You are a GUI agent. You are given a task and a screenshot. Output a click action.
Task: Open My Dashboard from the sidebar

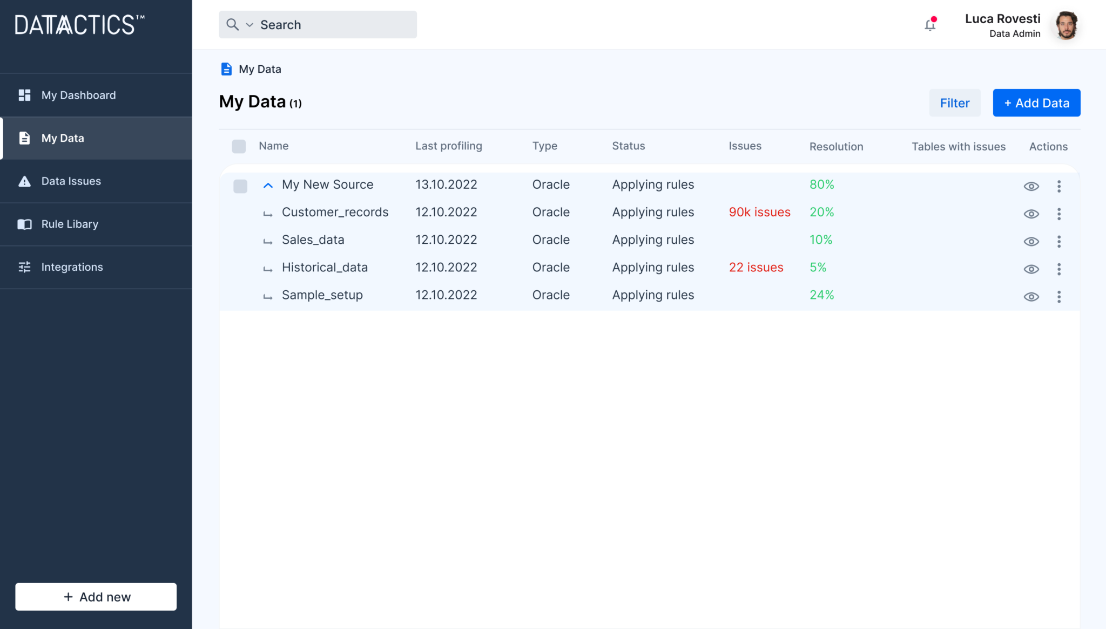tap(78, 95)
